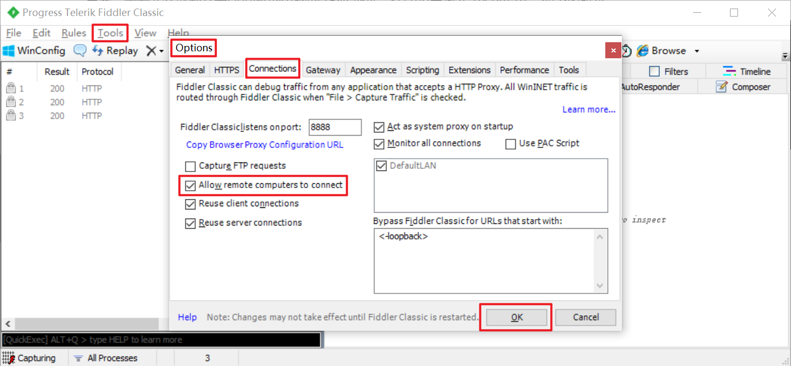Expand the Browse dropdown arrow

coord(697,51)
